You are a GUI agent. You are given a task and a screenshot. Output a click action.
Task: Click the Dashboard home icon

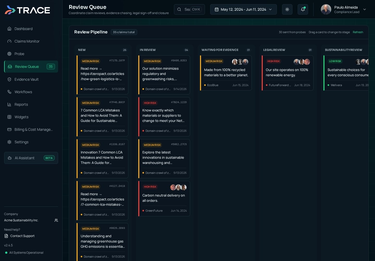coord(9,29)
